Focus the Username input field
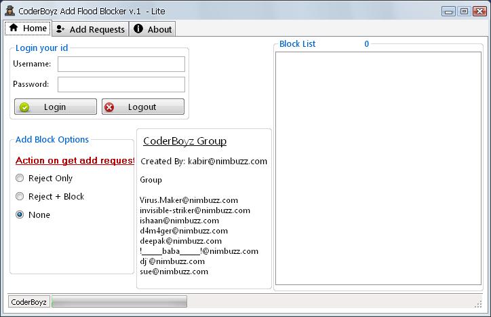 121,64
